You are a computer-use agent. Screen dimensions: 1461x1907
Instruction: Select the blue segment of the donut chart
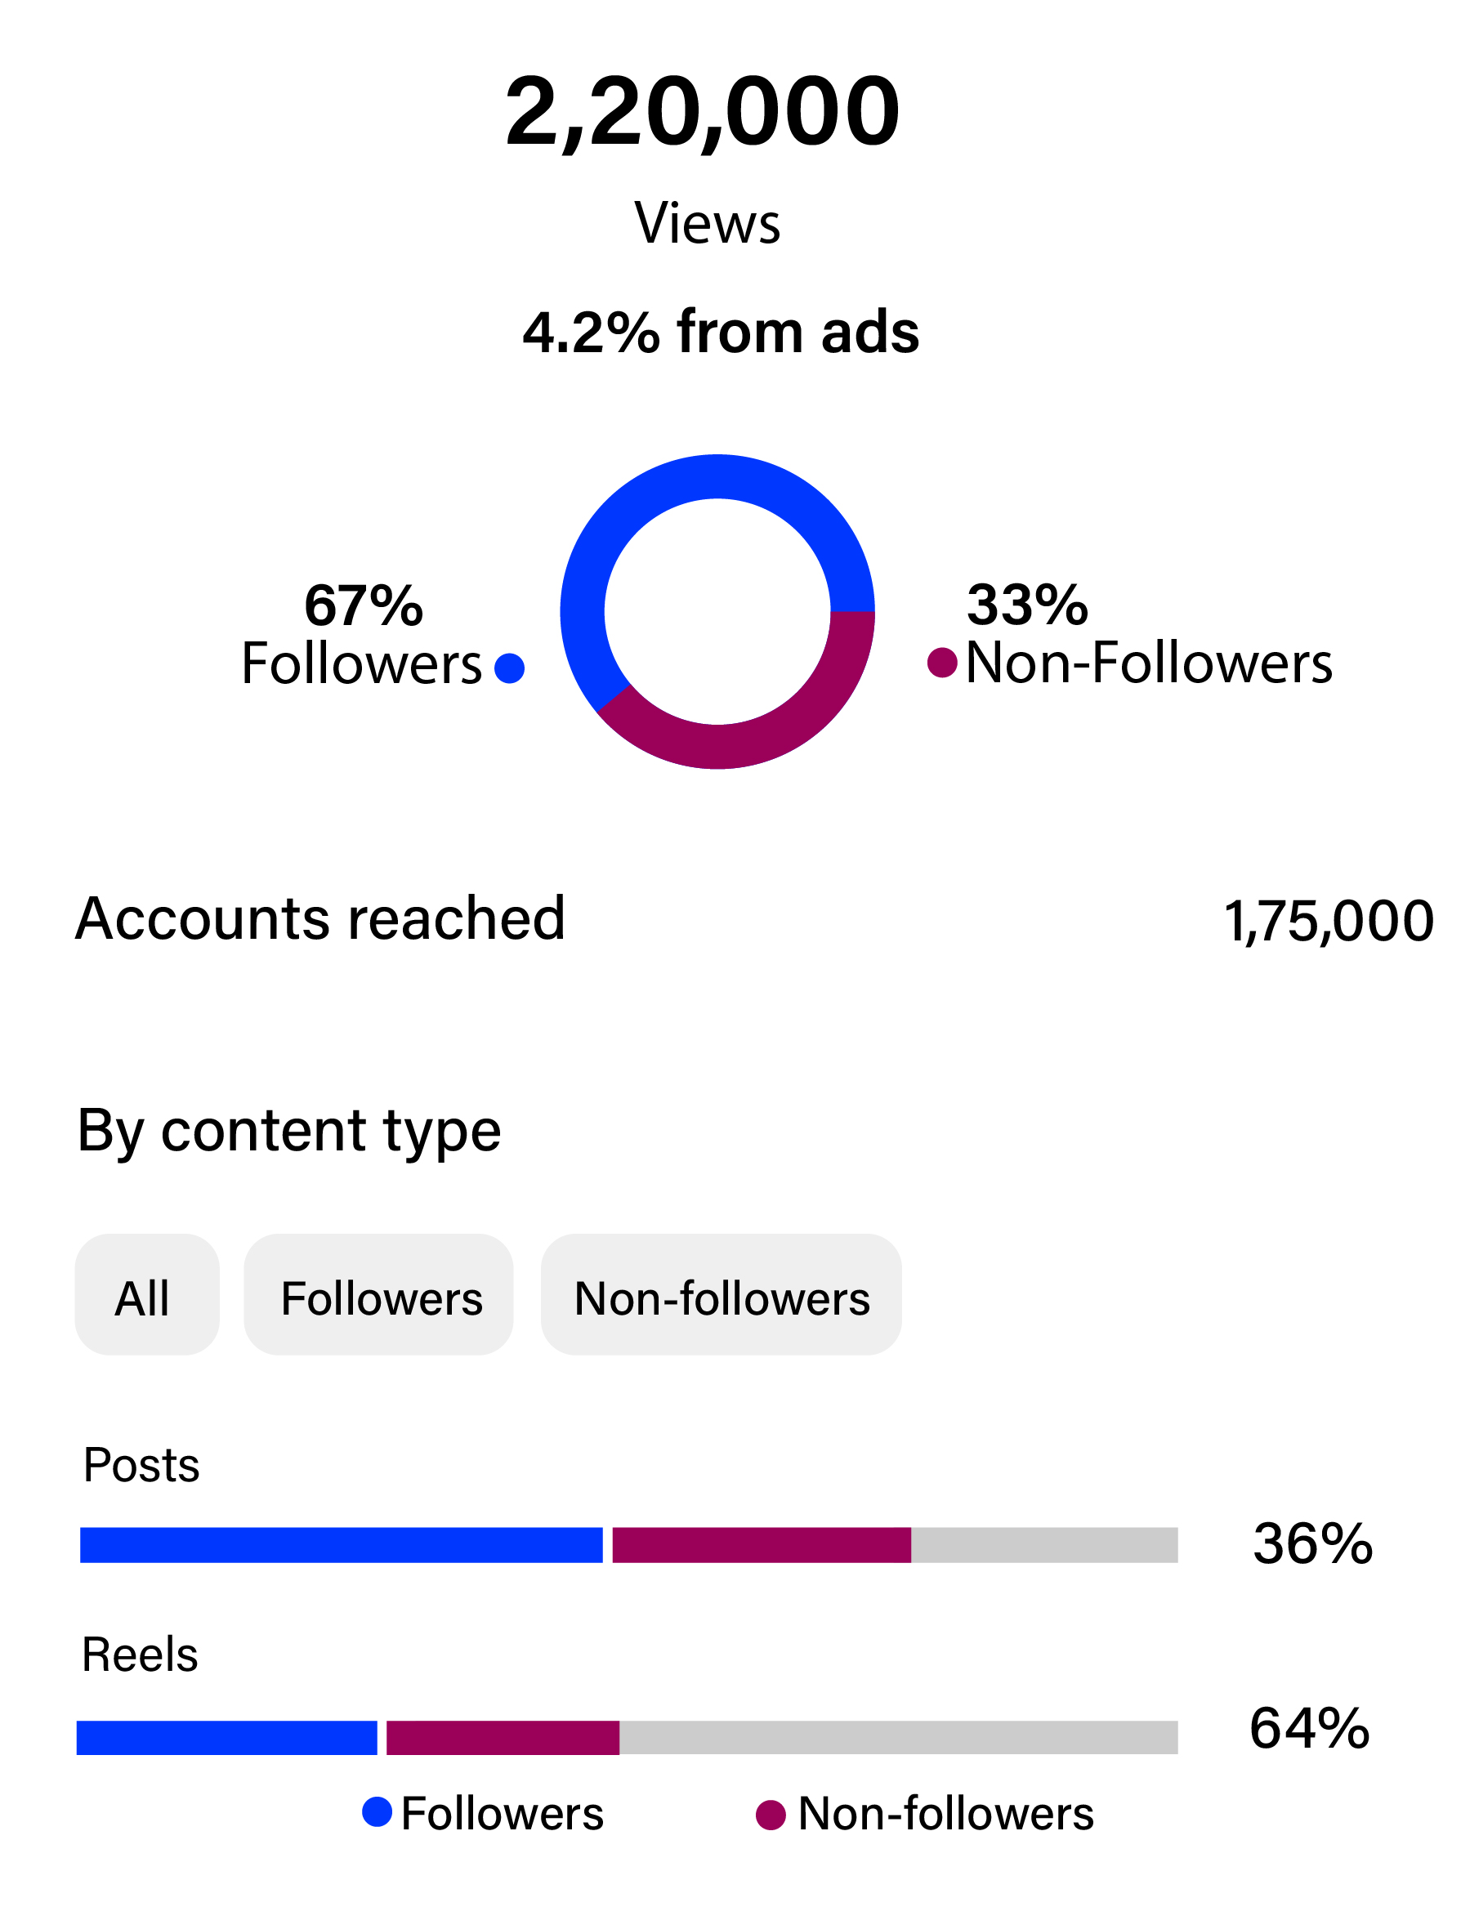click(x=626, y=522)
